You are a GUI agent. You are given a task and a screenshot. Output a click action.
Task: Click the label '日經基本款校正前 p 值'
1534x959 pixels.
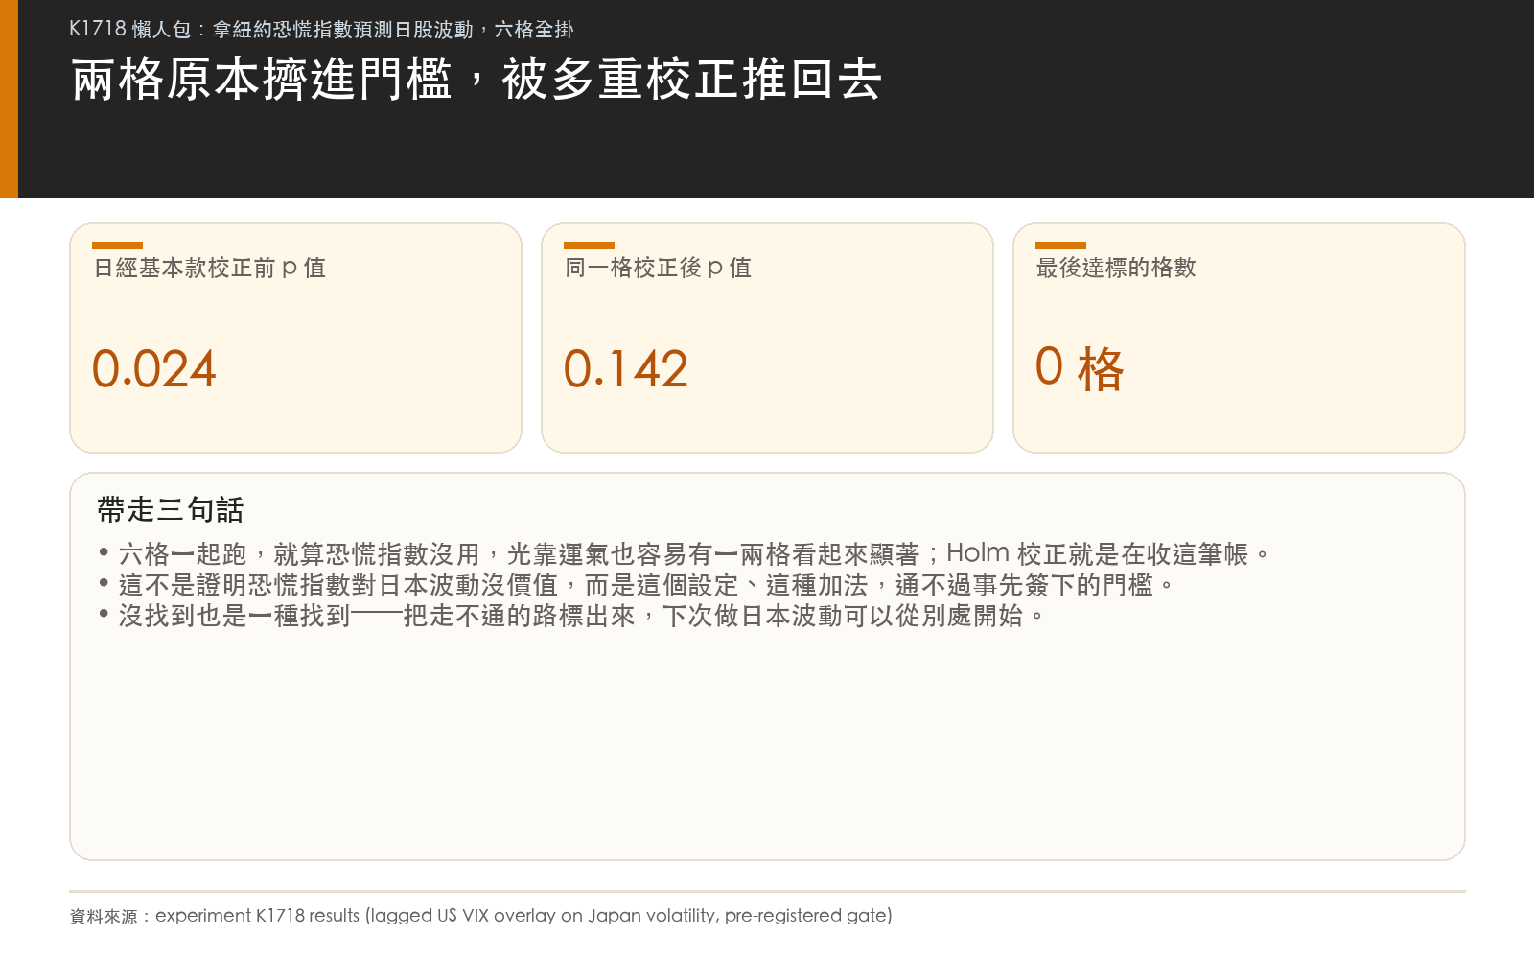[x=209, y=268]
